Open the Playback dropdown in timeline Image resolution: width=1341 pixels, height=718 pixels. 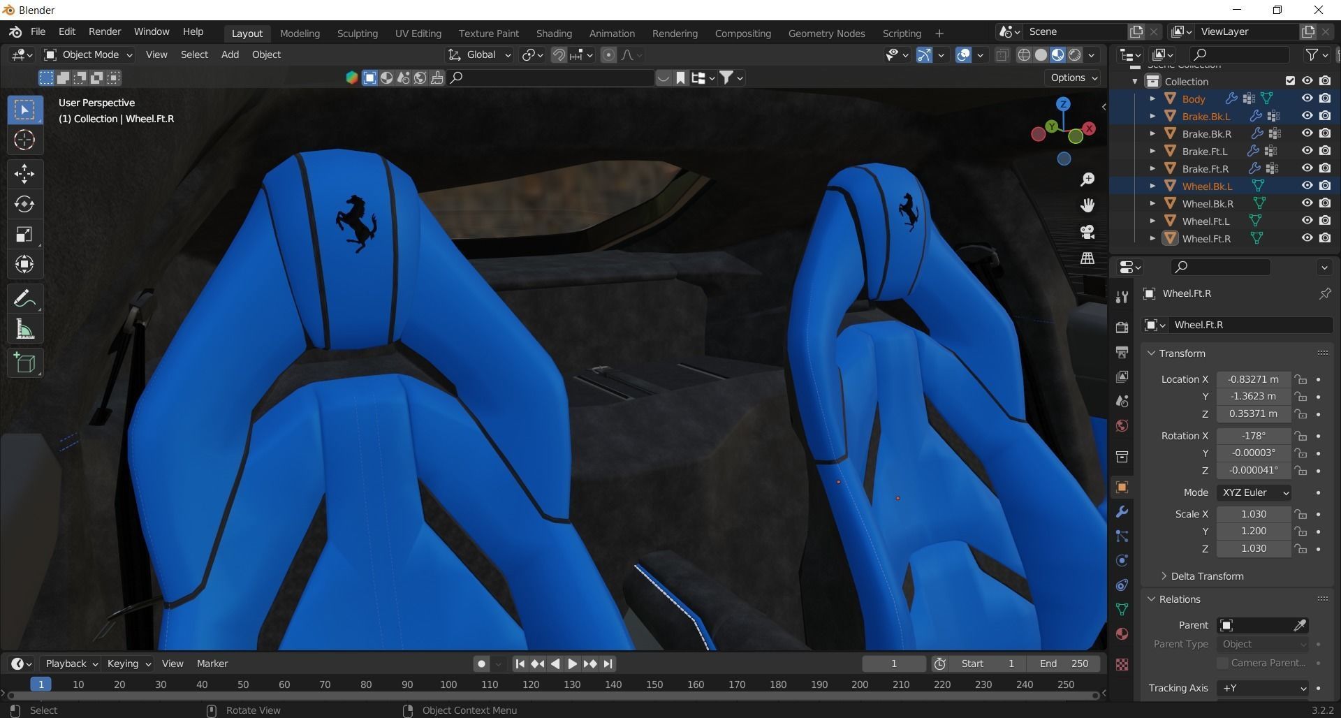(x=71, y=664)
